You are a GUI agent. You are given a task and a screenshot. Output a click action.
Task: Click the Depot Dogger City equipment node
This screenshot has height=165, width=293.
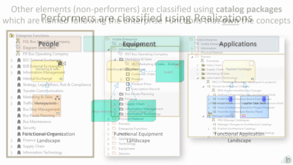coord(141,110)
